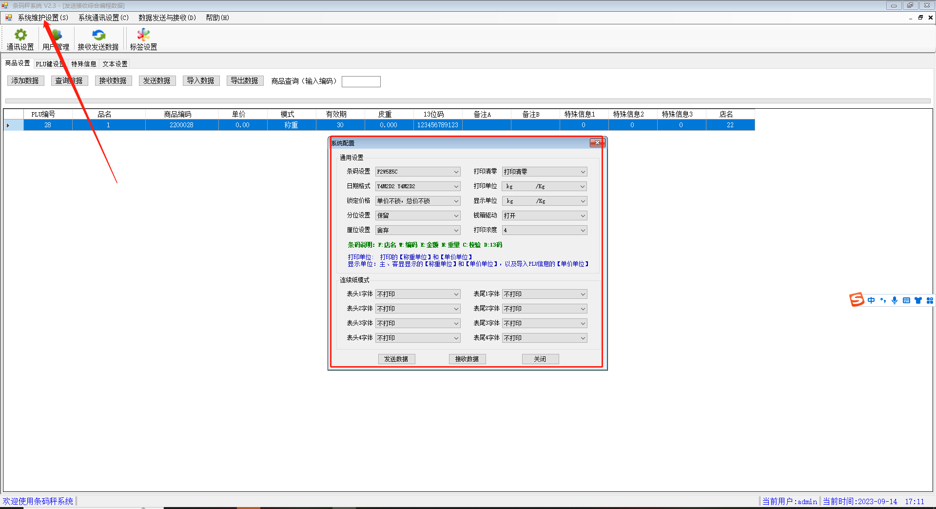Click the 商品查询 code input field
The width and height of the screenshot is (936, 509).
click(361, 81)
